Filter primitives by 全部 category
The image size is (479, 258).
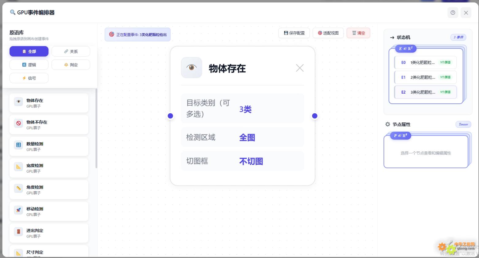point(29,51)
